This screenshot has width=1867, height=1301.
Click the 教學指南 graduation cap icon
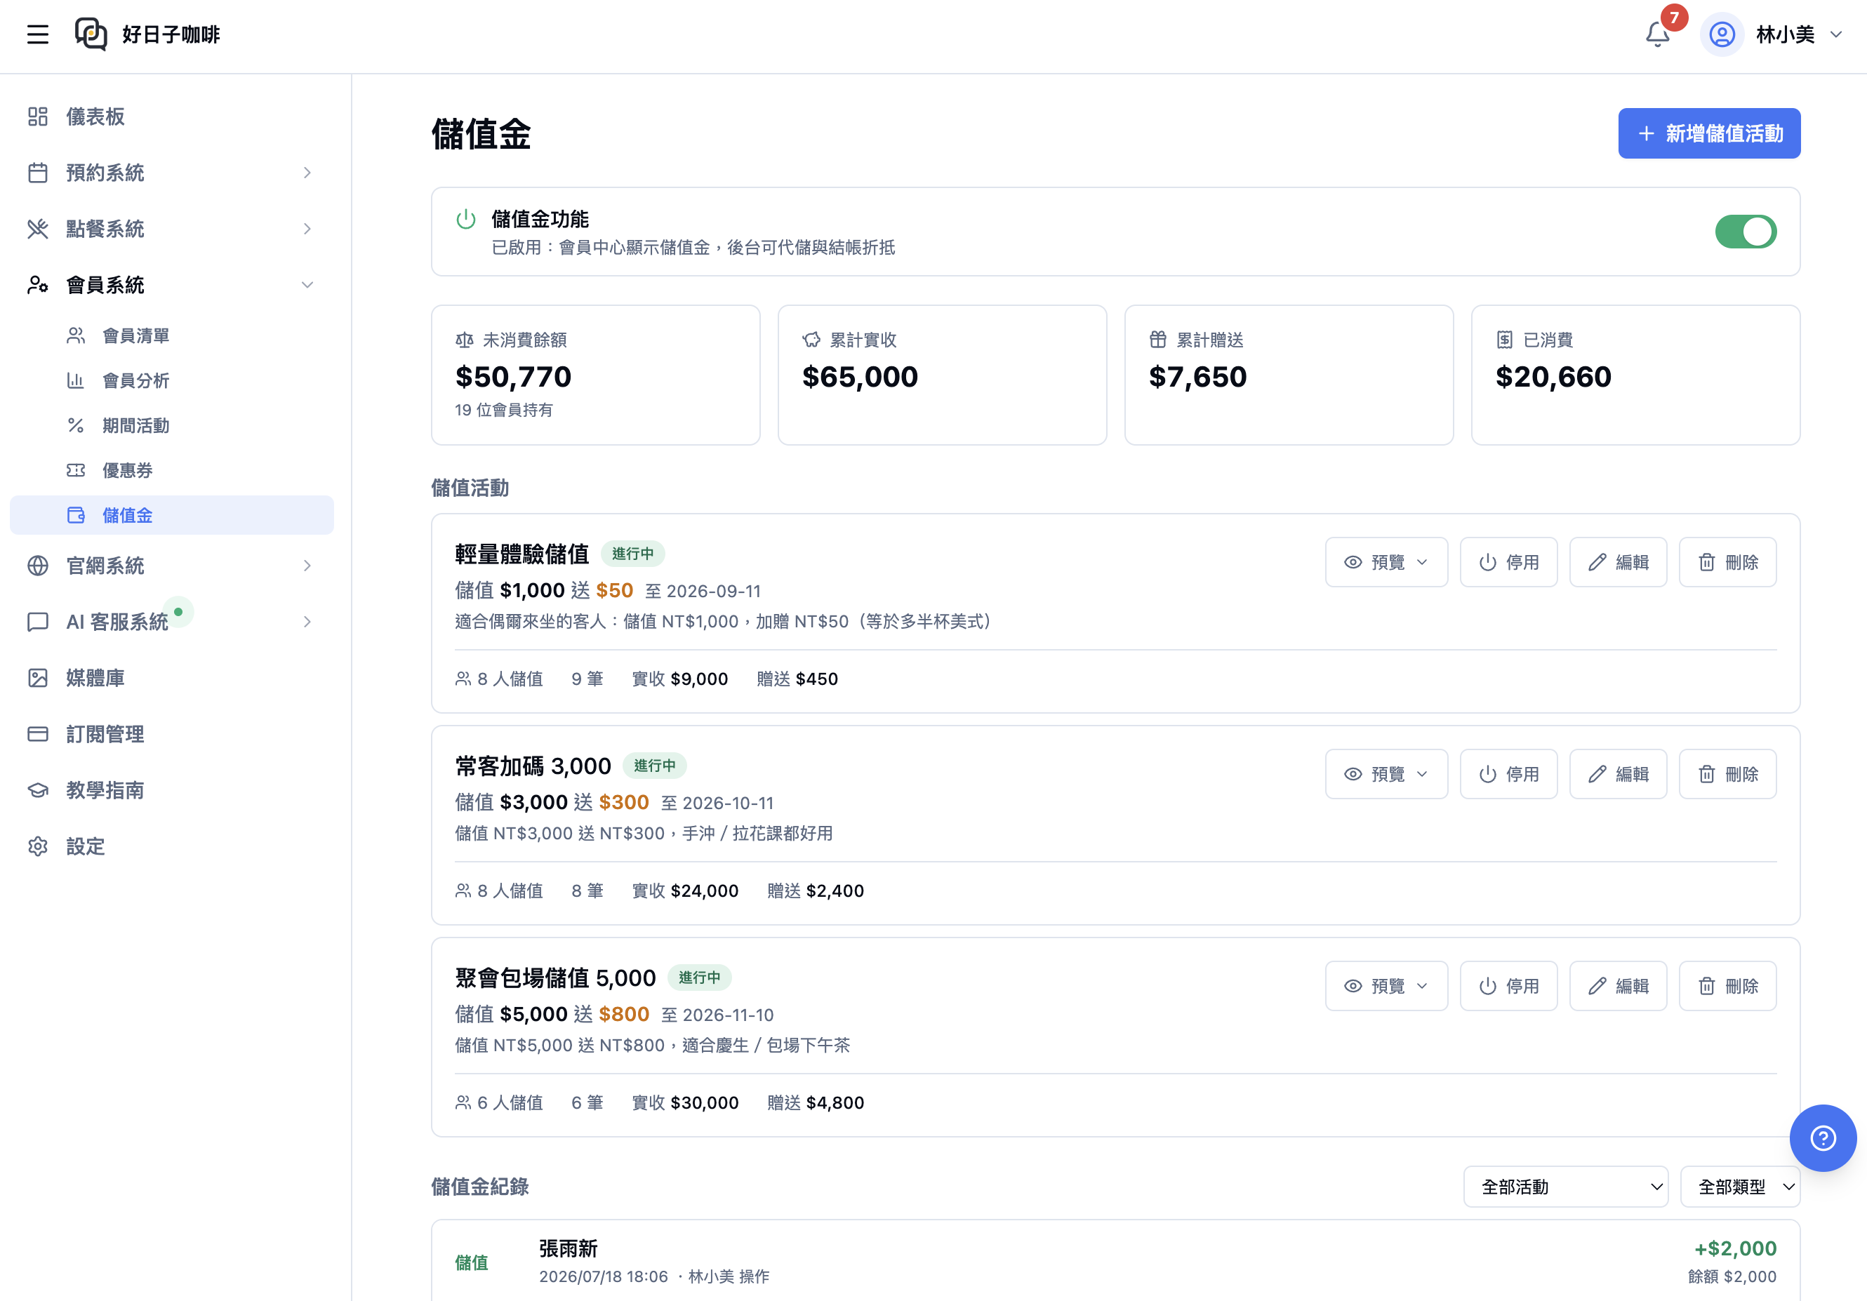click(x=37, y=789)
